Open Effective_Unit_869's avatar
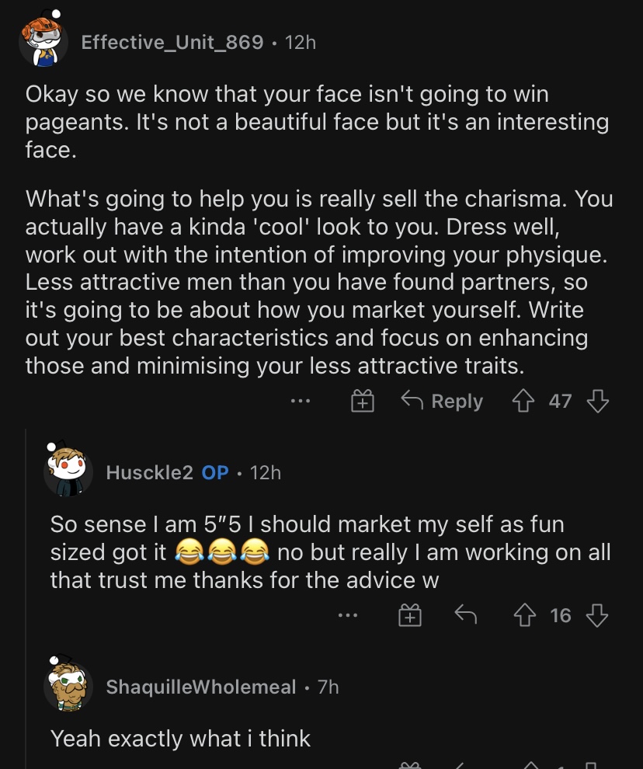 (x=43, y=40)
